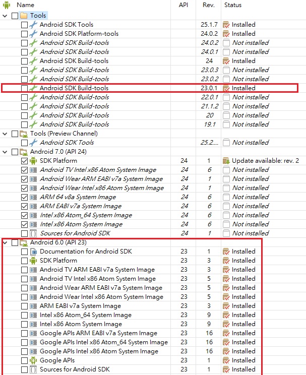Click Google APIs package icon
This screenshot has width=306, height=375.
[x=33, y=360]
